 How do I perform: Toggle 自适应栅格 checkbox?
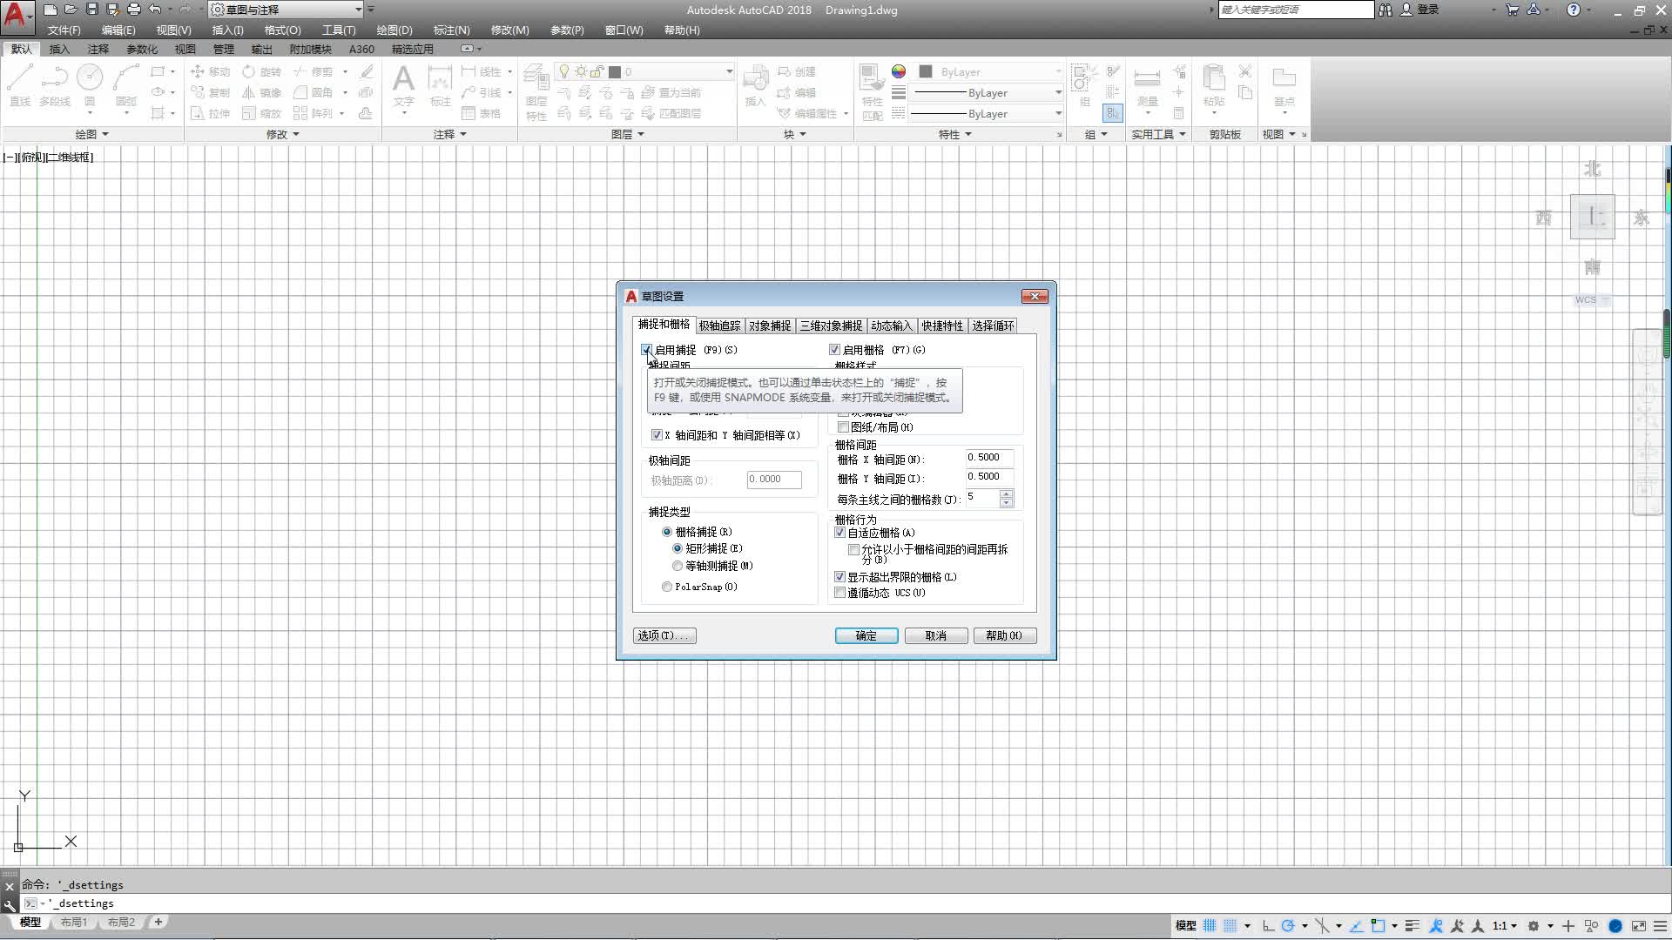coord(839,533)
